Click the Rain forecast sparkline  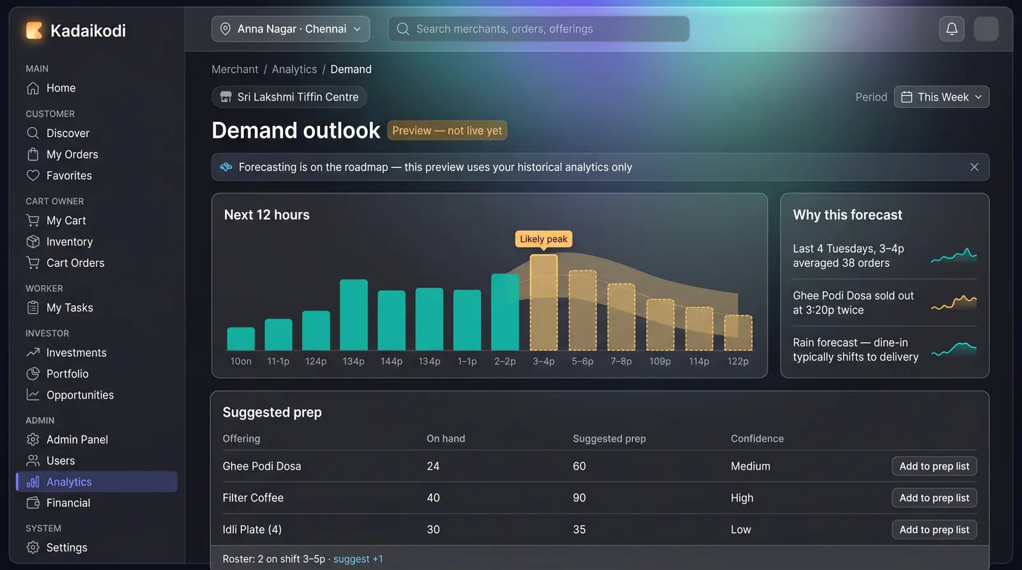point(954,349)
